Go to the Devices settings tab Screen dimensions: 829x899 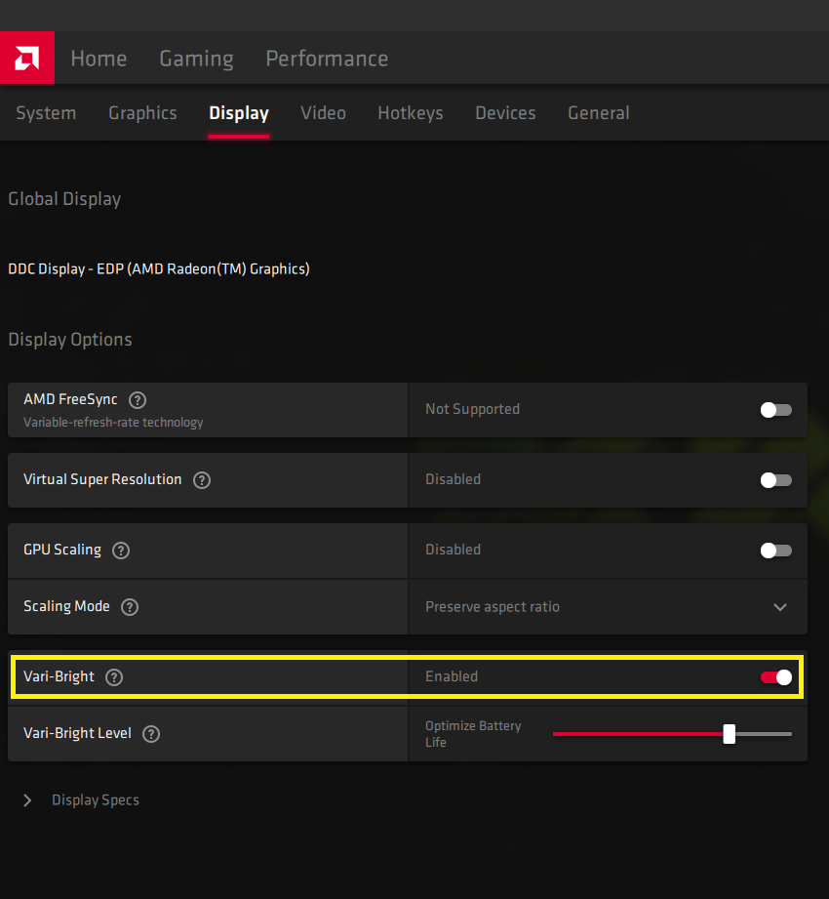[505, 113]
